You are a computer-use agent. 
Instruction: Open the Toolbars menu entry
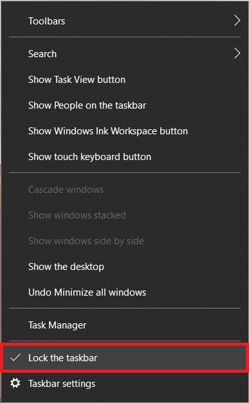click(x=125, y=21)
